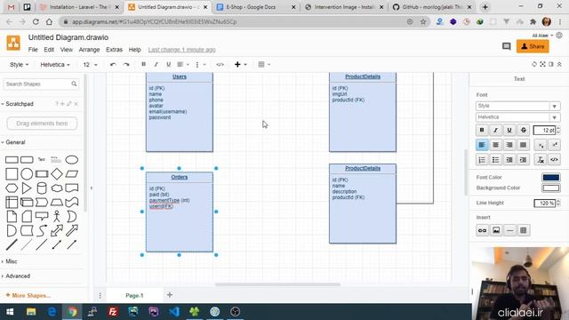
Task: Click the Redo toolbar icon
Action: (x=126, y=65)
